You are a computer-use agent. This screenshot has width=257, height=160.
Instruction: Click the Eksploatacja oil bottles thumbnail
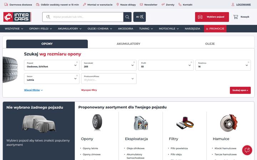(x=141, y=123)
